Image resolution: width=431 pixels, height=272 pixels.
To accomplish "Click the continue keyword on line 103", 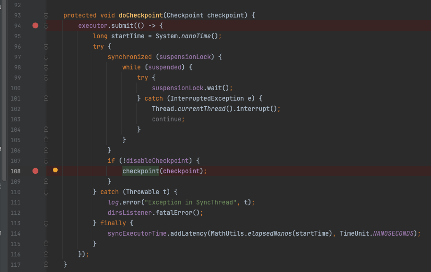I will 166,119.
